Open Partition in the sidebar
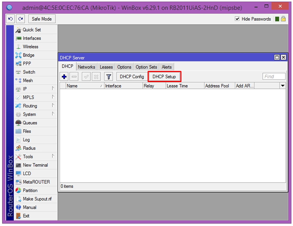The image size is (293, 226). point(36,190)
